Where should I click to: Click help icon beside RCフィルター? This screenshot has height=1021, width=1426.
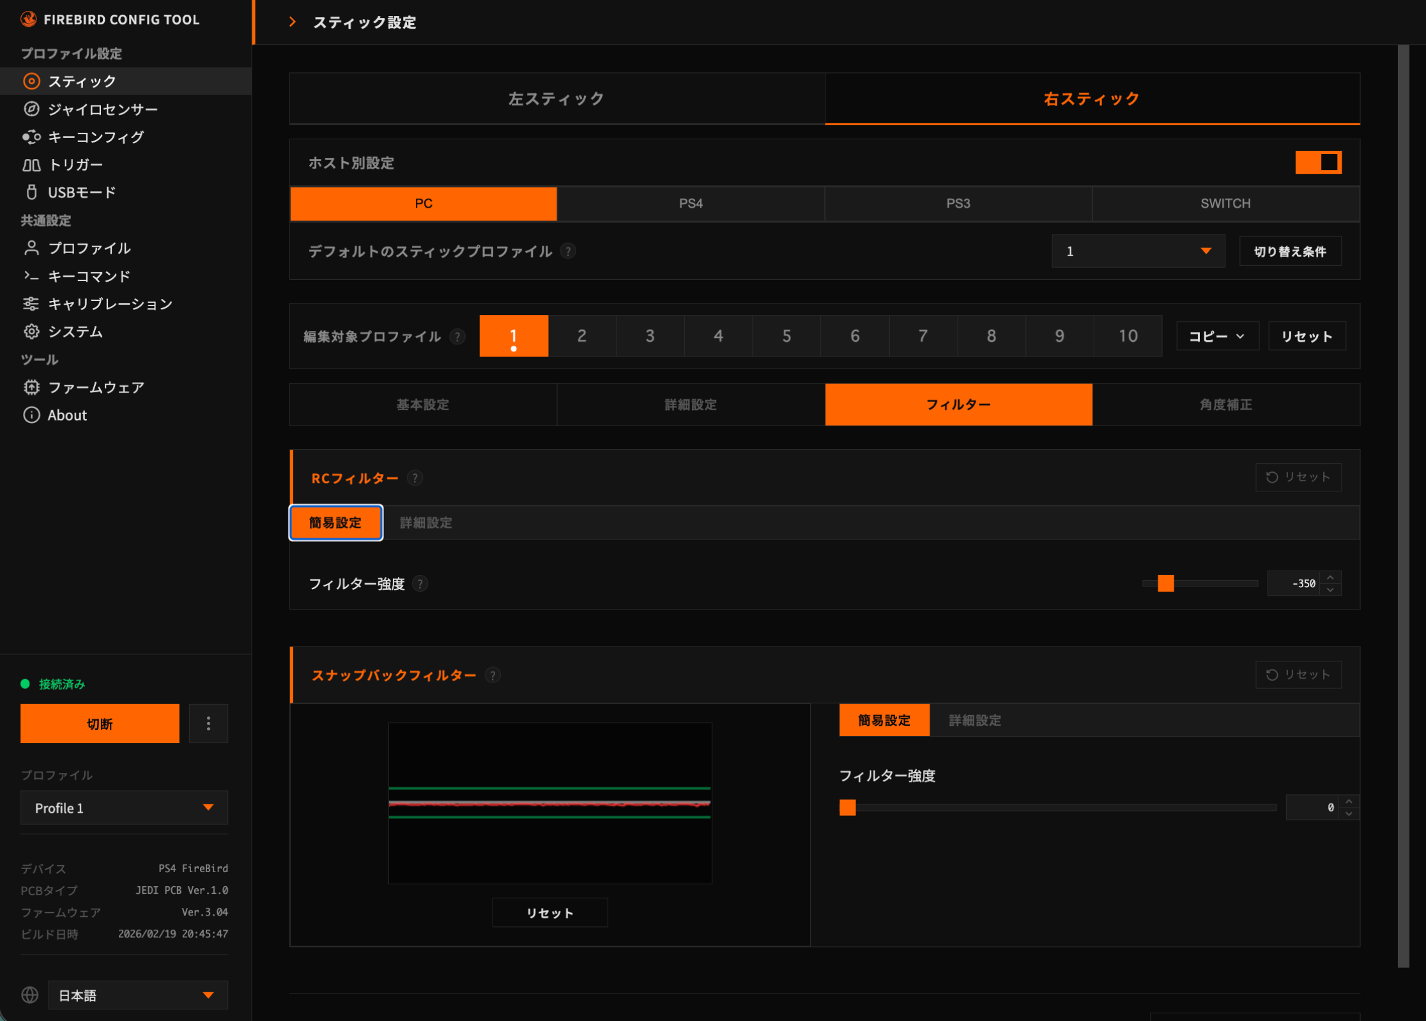[415, 478]
